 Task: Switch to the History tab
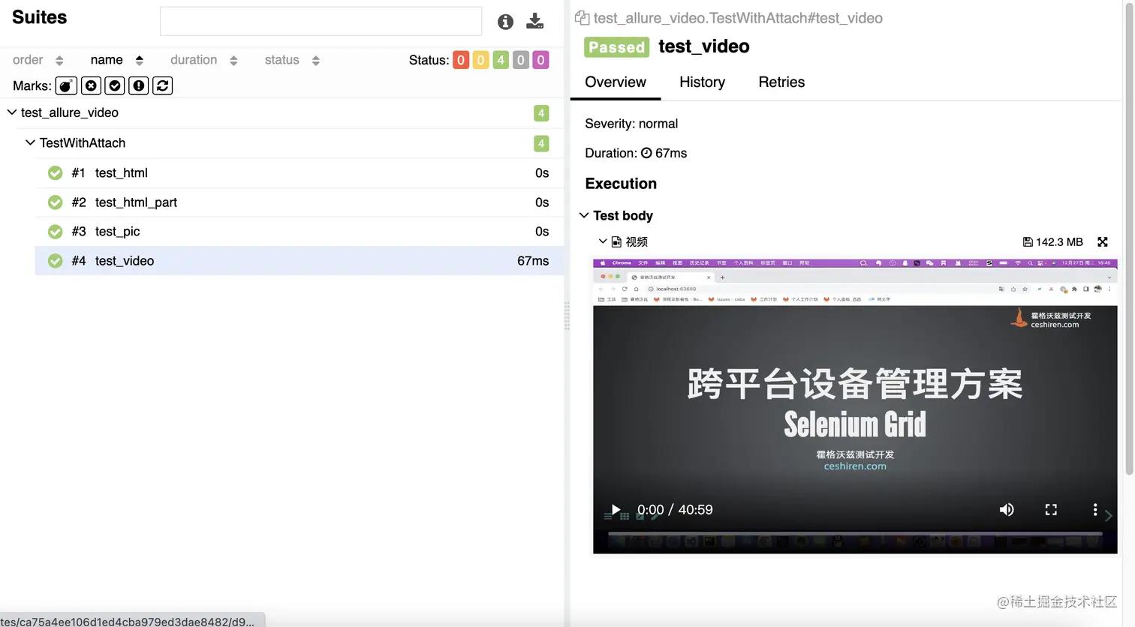701,82
